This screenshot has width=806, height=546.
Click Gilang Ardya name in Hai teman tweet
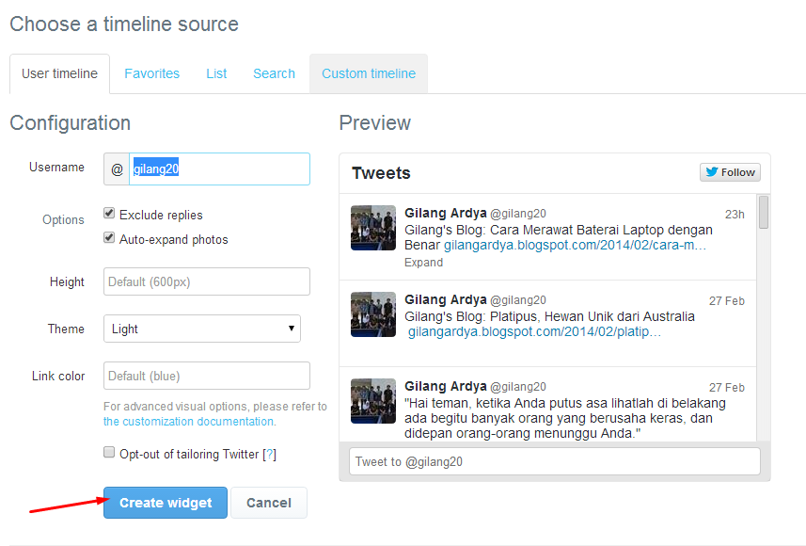pyautogui.click(x=445, y=385)
